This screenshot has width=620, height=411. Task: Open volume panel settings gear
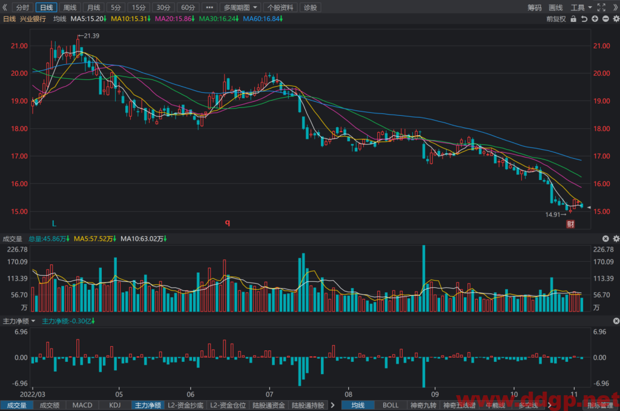[616, 238]
